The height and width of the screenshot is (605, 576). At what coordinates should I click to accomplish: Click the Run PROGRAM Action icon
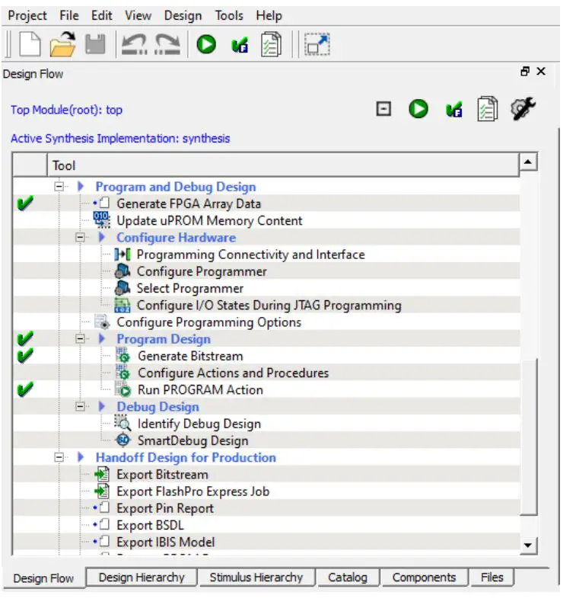tap(123, 389)
